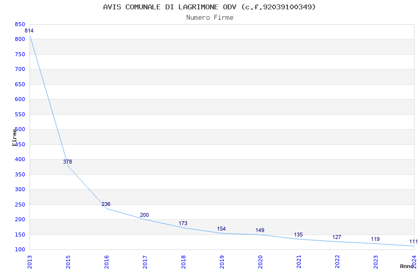
Task: Select the data label 200
Action: pyautogui.click(x=144, y=215)
